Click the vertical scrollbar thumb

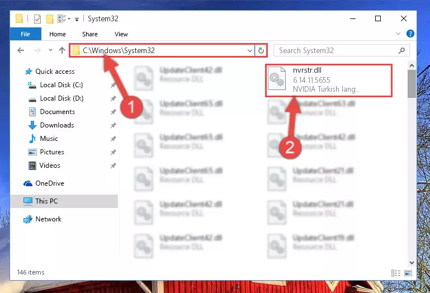412,84
